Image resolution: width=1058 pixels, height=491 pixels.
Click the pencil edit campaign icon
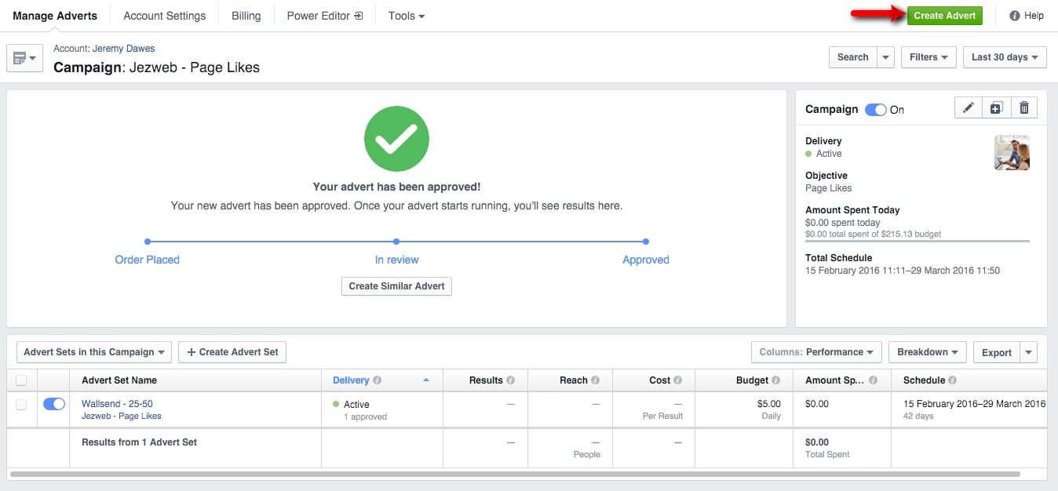point(969,108)
